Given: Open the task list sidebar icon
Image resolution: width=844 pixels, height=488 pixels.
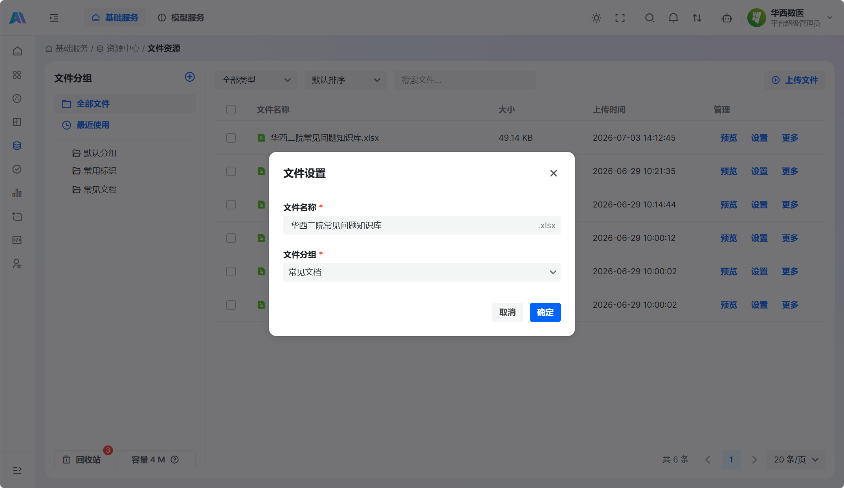Looking at the screenshot, I should pos(17,216).
